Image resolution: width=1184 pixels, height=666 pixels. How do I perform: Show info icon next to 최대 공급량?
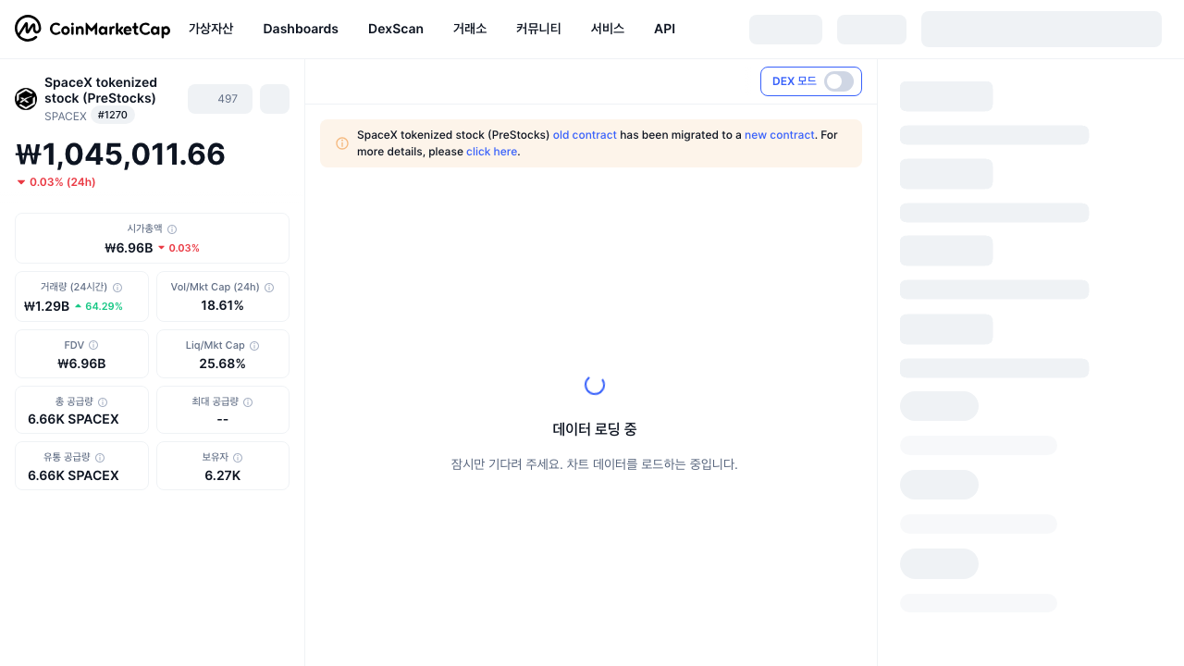point(248,402)
